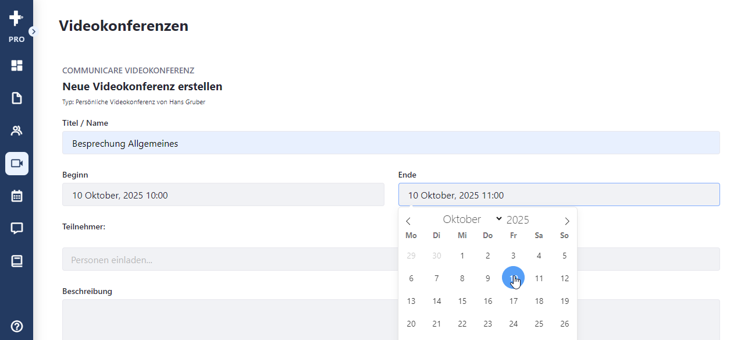Screen dimensions: 748x340
Task: Open the Oktober month dropdown
Action: (472, 219)
